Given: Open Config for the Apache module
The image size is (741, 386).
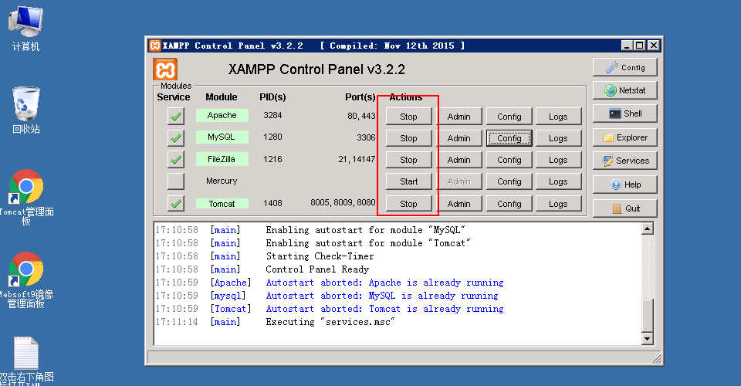Looking at the screenshot, I should pyautogui.click(x=509, y=117).
